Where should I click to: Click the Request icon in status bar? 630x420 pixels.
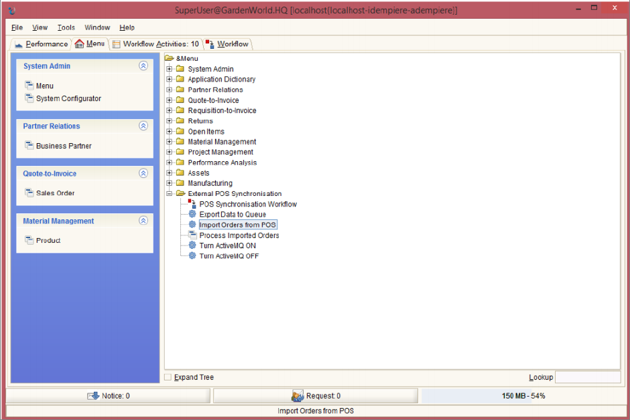click(298, 396)
